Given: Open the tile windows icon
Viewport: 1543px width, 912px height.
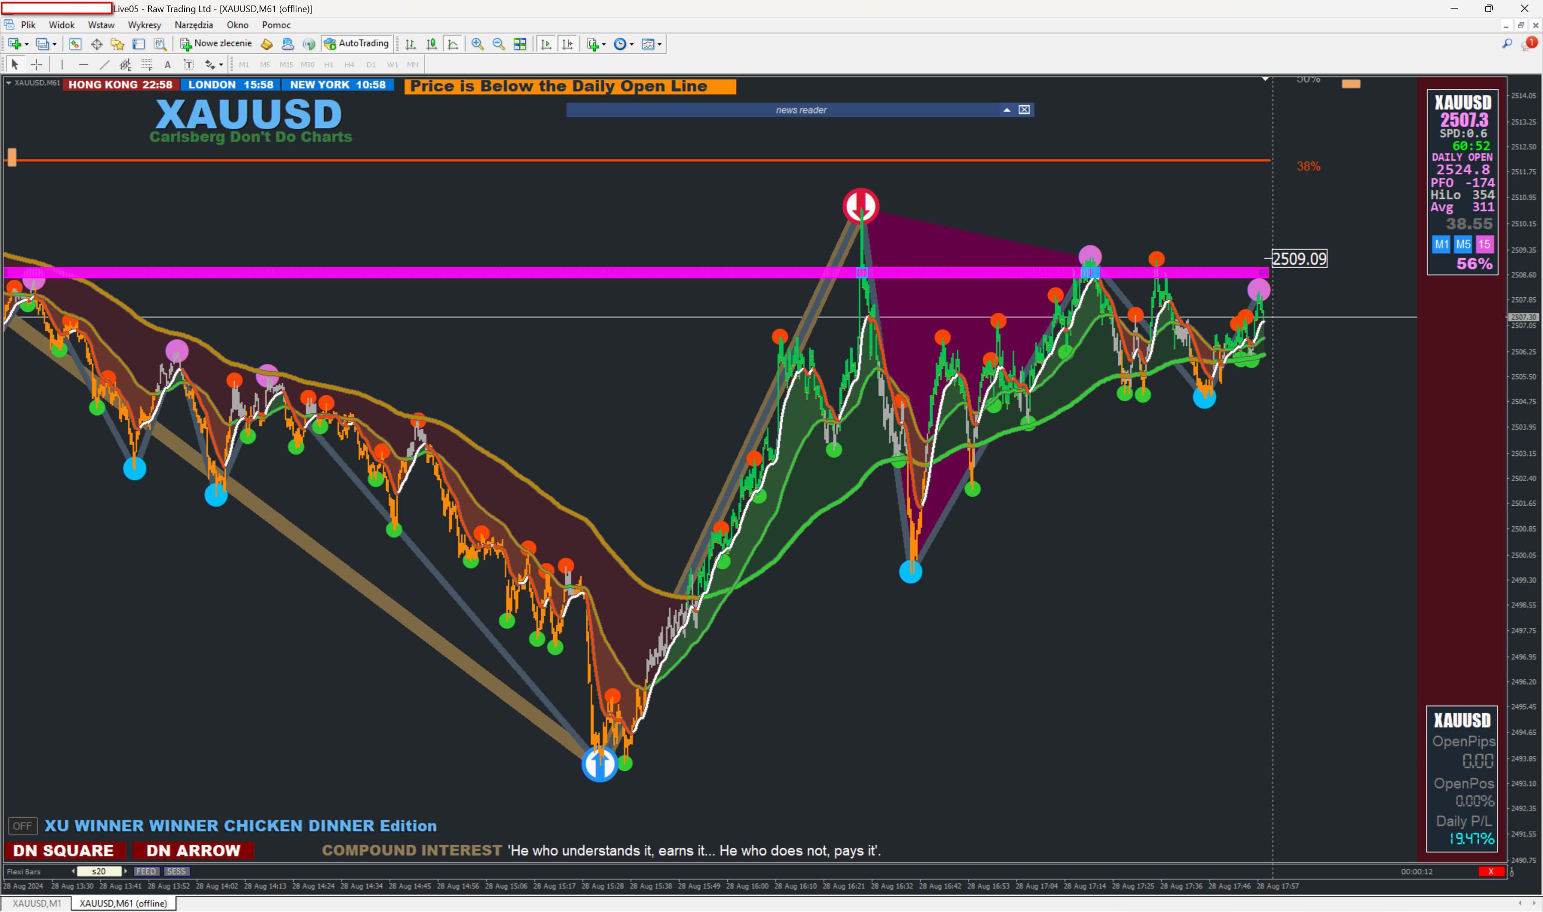Looking at the screenshot, I should pos(520,44).
